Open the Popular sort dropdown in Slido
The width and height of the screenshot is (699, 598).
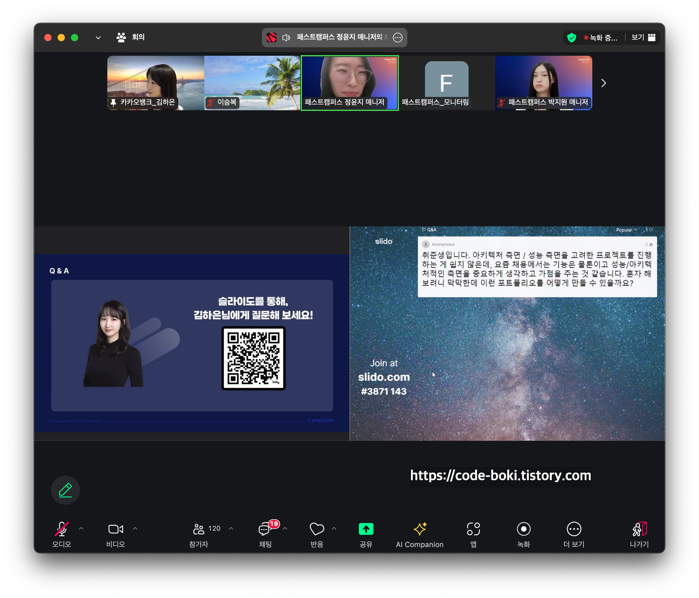point(626,230)
